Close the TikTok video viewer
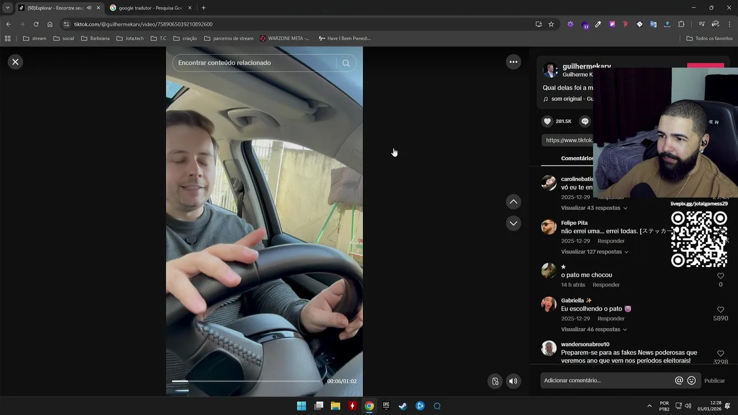Screen dimensions: 738x415 pos(16,62)
